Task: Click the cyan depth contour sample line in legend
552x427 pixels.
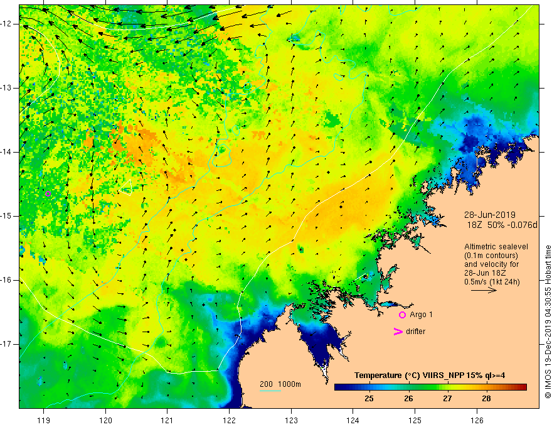Action: [270, 391]
